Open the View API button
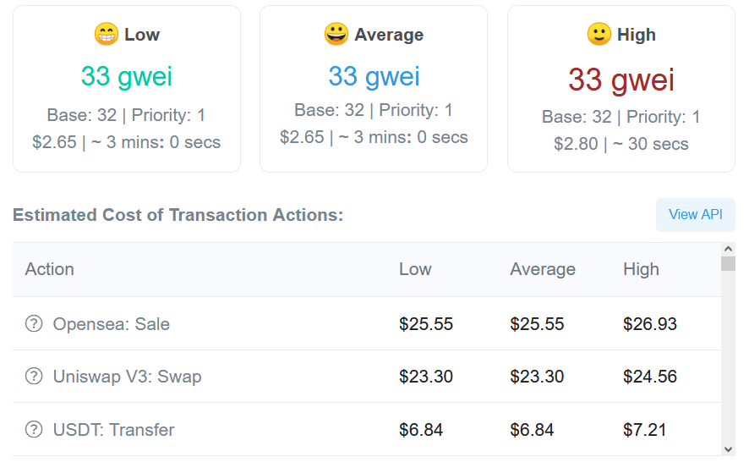The width and height of the screenshot is (749, 468). [696, 215]
